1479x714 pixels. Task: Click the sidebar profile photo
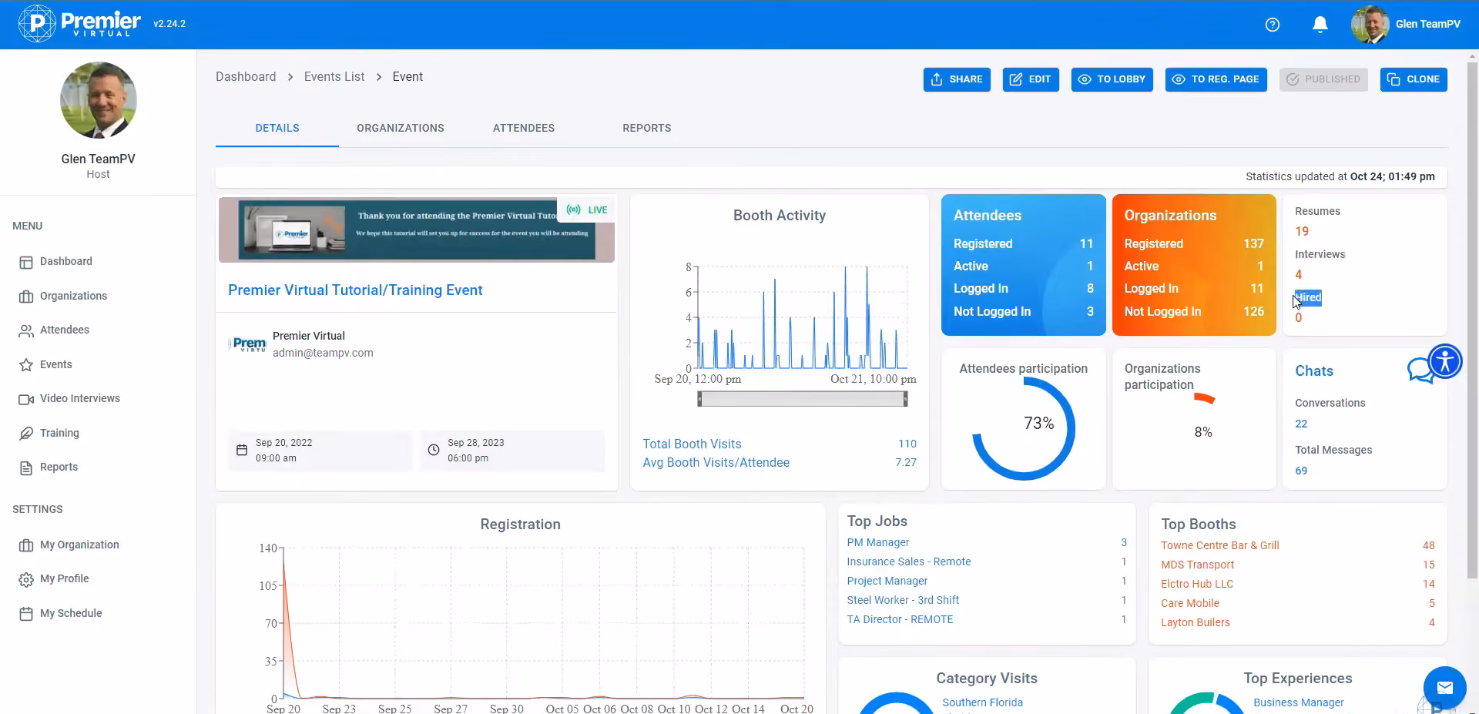coord(99,100)
